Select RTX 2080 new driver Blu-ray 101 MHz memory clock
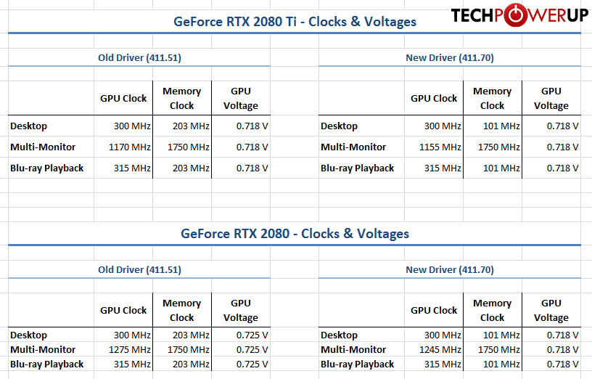This screenshot has width=592, height=379. coord(501,364)
